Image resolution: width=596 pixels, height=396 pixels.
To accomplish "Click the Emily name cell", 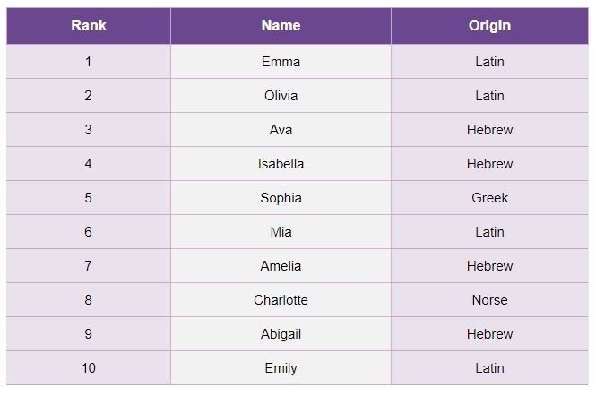I will click(x=281, y=368).
